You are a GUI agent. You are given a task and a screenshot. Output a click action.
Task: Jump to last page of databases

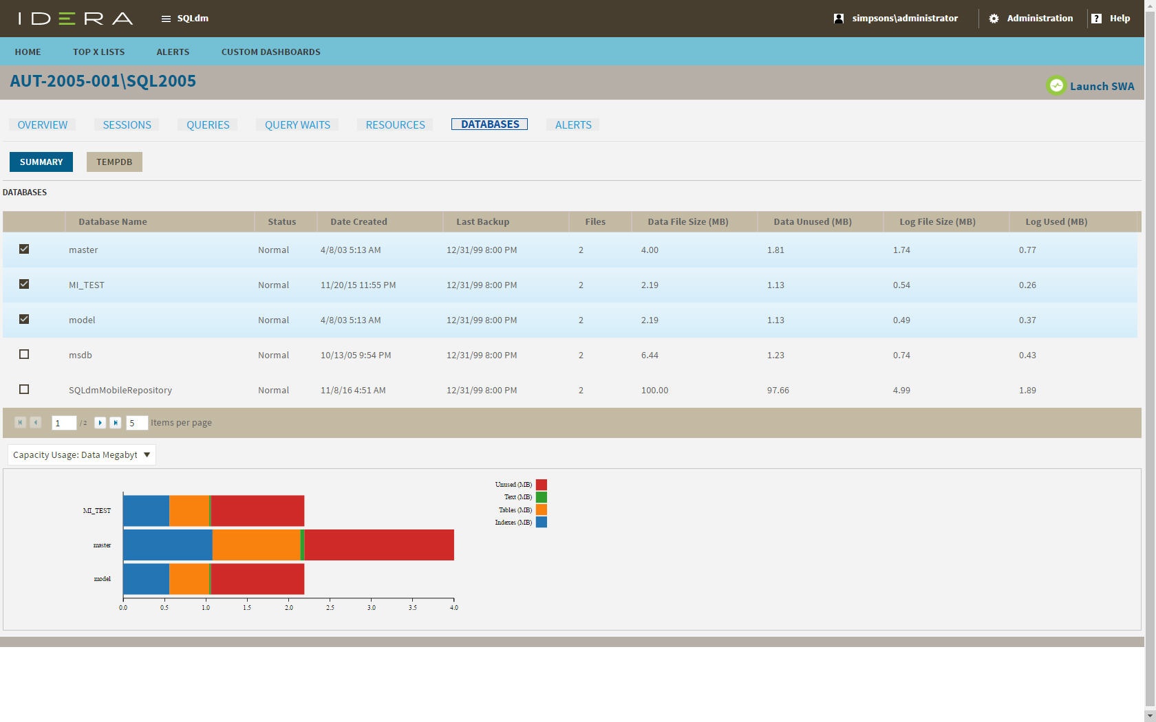pos(116,423)
